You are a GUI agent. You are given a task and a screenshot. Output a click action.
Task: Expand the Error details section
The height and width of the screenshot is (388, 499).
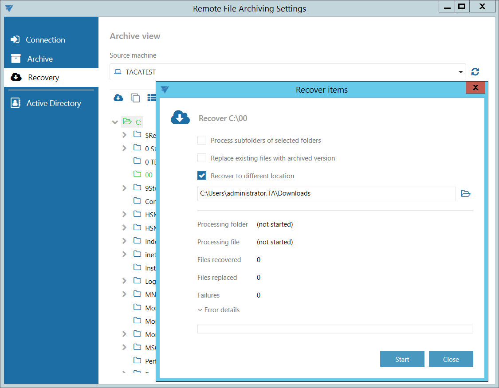click(x=218, y=310)
